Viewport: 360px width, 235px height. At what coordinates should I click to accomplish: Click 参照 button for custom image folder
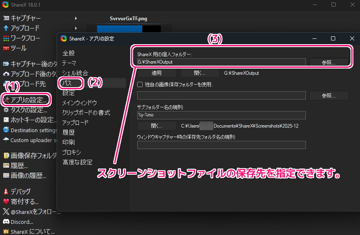click(329, 95)
